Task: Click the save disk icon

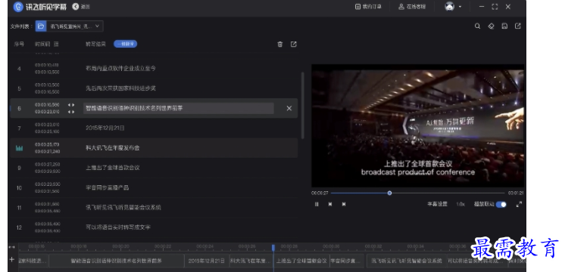Action: point(504,26)
